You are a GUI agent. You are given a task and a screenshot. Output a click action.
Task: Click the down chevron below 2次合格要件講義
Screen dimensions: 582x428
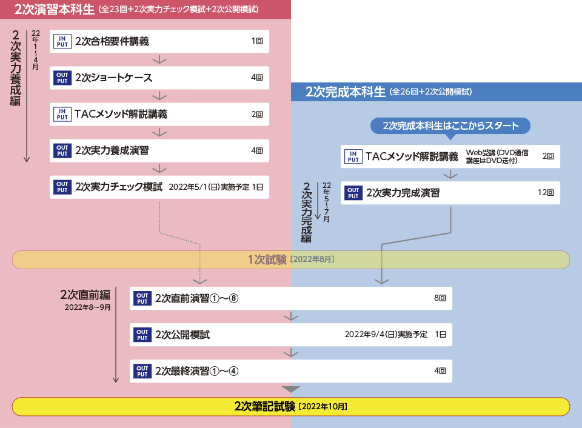(x=159, y=60)
